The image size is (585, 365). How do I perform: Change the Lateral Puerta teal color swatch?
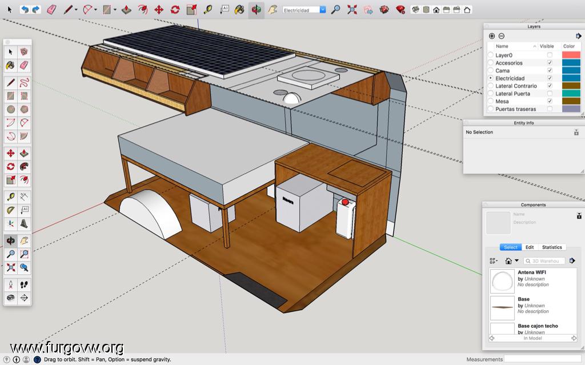[571, 94]
